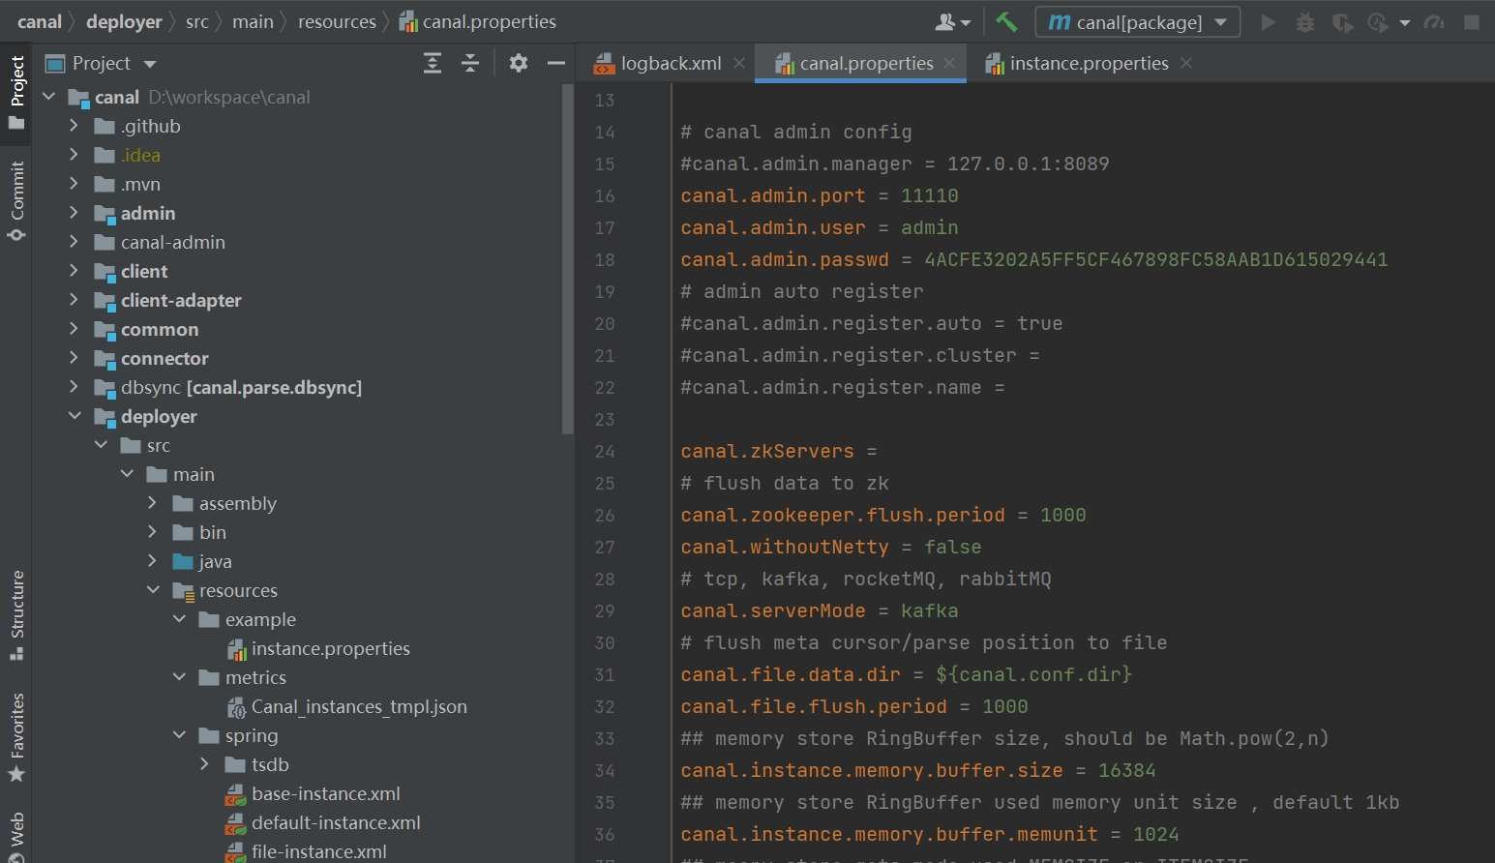Click the resources breadcrumb

337,21
